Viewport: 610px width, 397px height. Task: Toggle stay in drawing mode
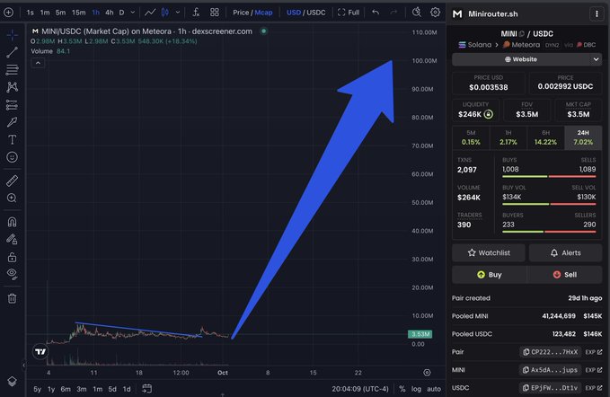point(12,240)
